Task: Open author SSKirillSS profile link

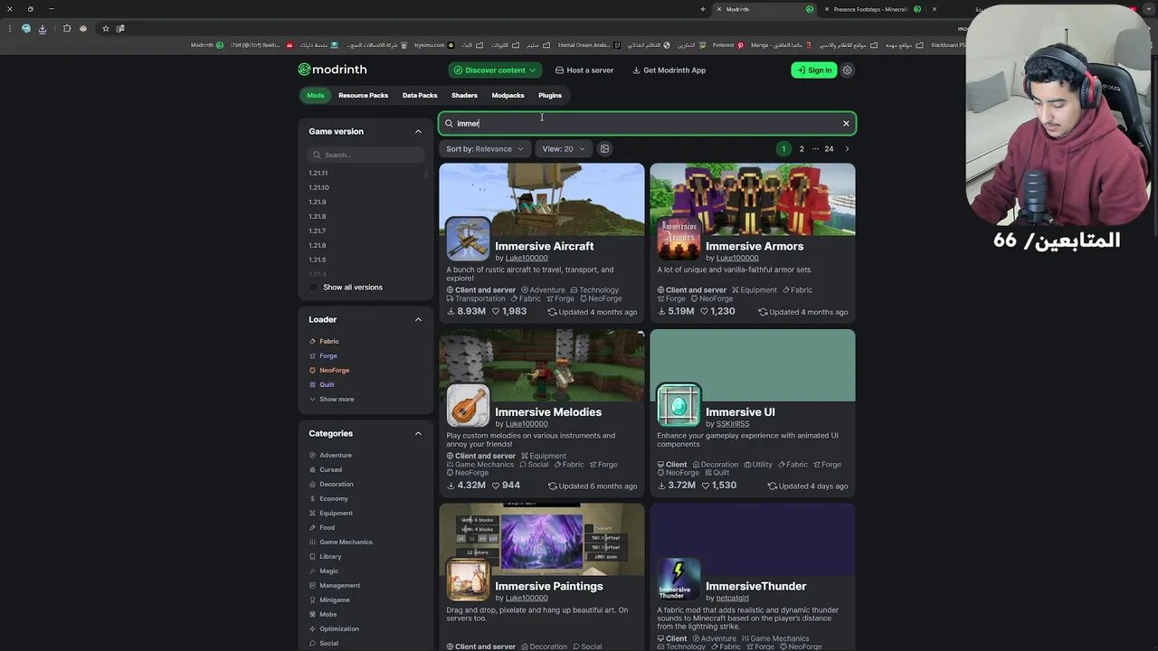Action: [733, 423]
